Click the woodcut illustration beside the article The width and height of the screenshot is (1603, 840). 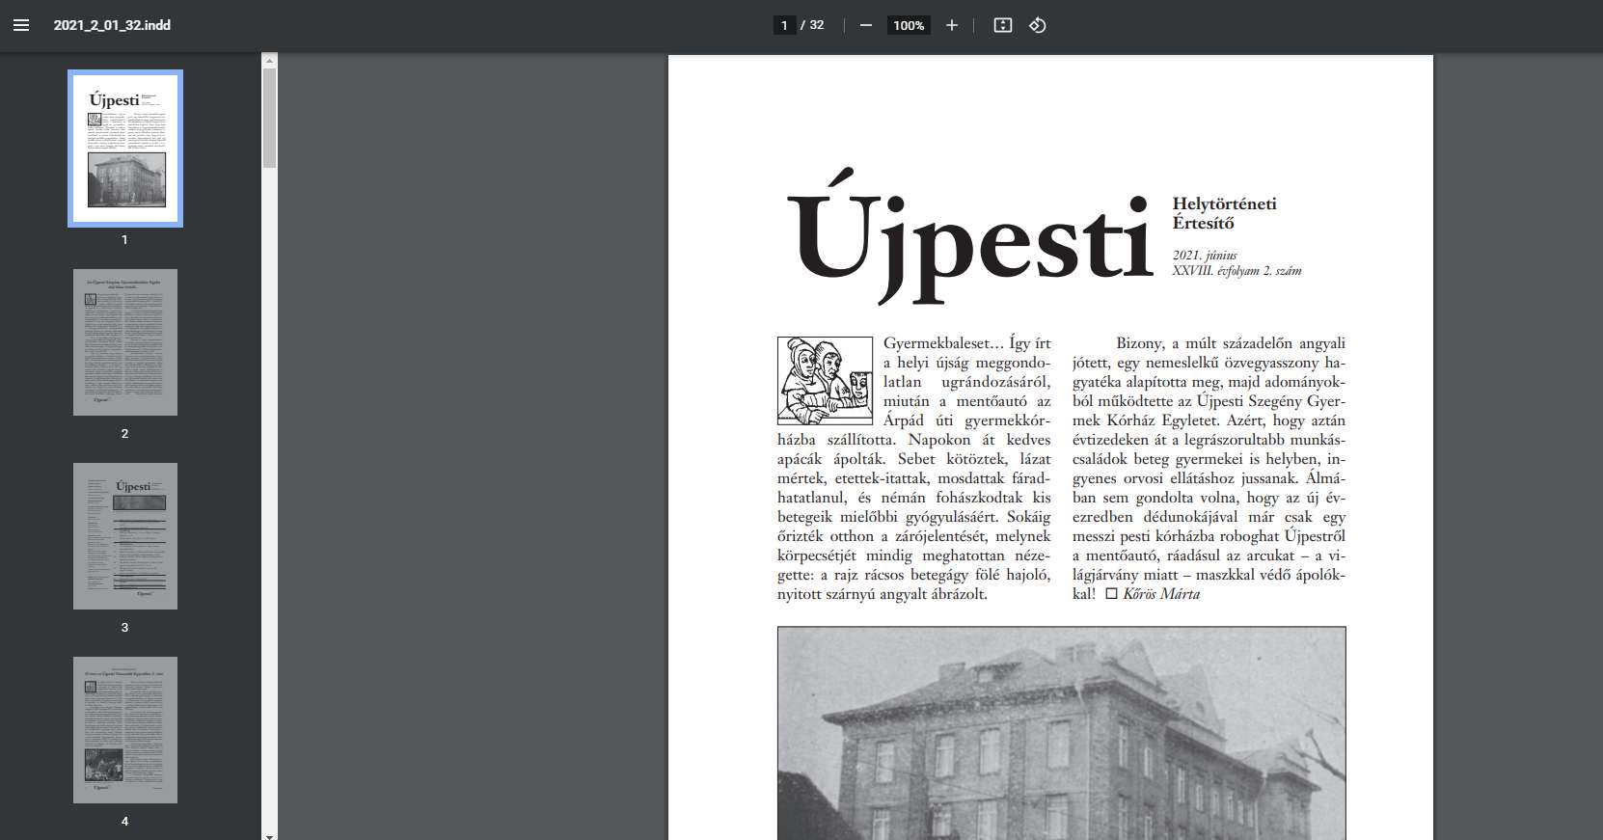(825, 381)
